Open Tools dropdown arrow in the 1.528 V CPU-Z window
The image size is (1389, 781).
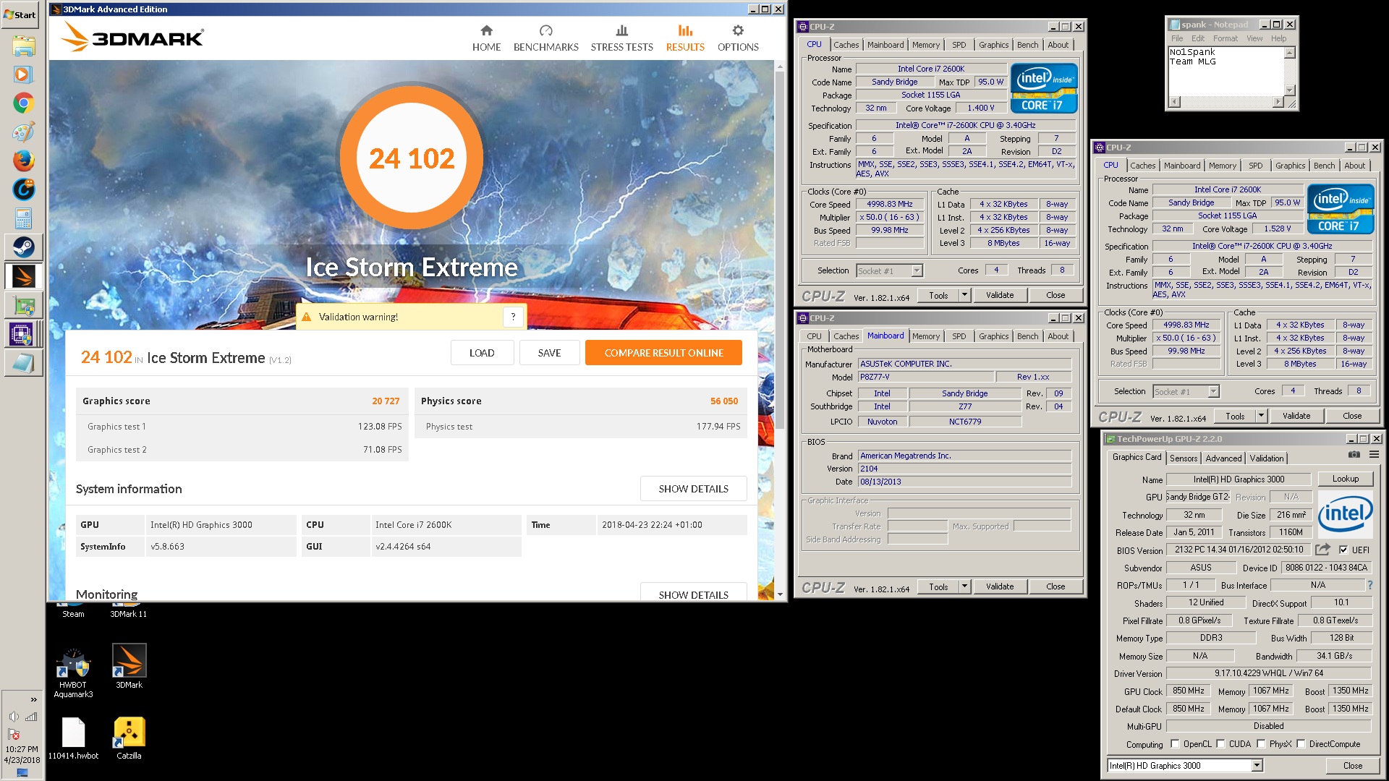point(1261,416)
